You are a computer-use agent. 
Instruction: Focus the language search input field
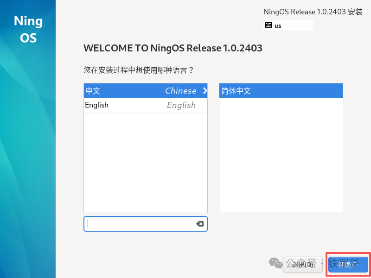pyautogui.click(x=139, y=224)
